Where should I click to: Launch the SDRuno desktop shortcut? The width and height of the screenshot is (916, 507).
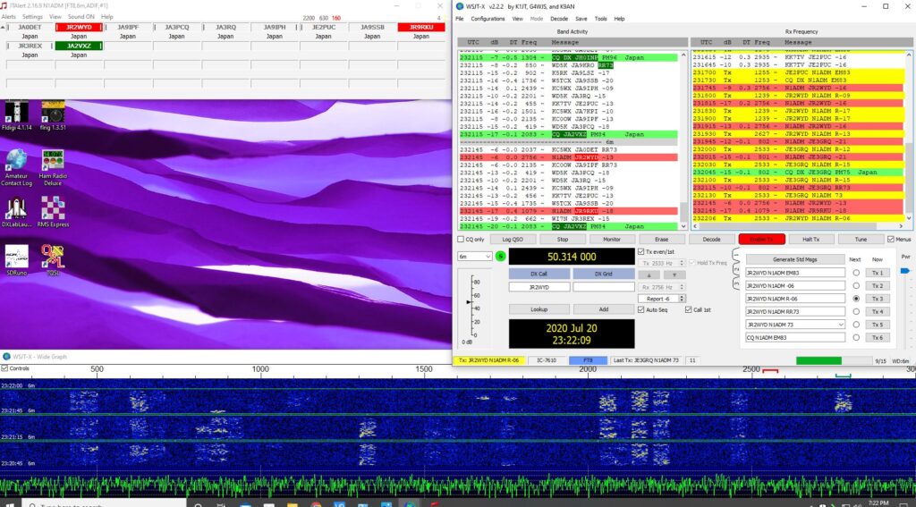point(16,261)
